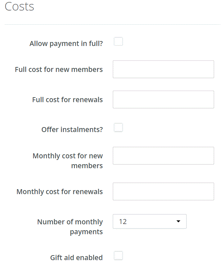Tick the Offer instalments checkbox

[118, 127]
